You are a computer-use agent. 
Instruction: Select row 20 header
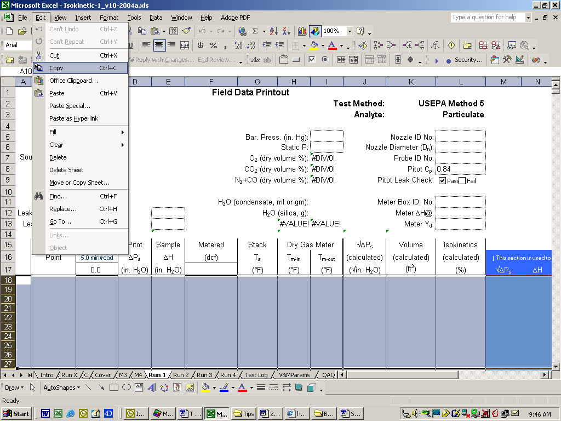tap(8, 299)
